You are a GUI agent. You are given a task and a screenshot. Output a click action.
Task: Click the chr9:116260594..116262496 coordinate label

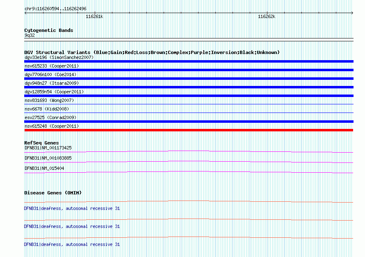point(55,9)
